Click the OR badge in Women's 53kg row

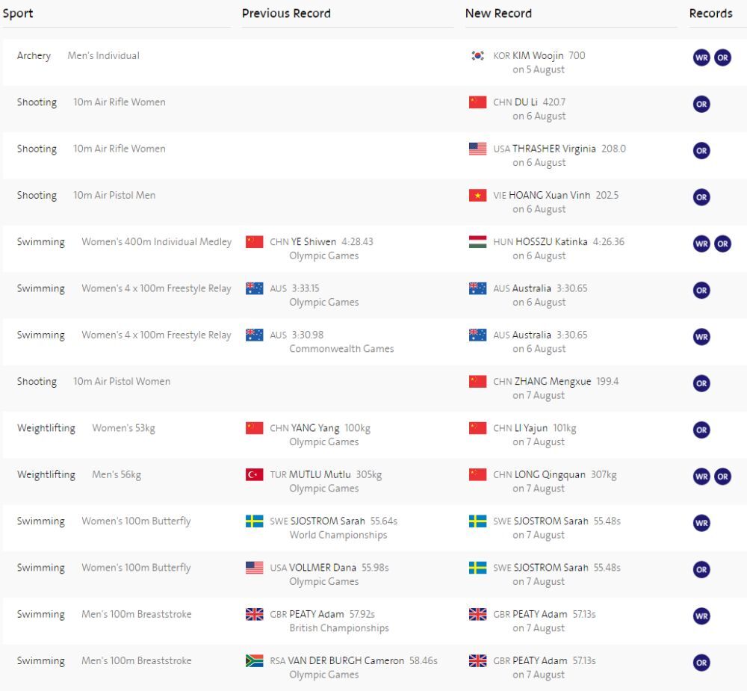(701, 430)
